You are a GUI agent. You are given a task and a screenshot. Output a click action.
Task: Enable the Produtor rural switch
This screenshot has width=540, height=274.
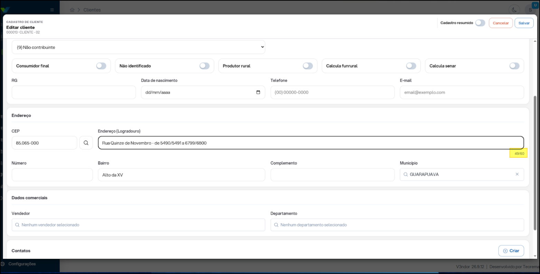click(308, 66)
